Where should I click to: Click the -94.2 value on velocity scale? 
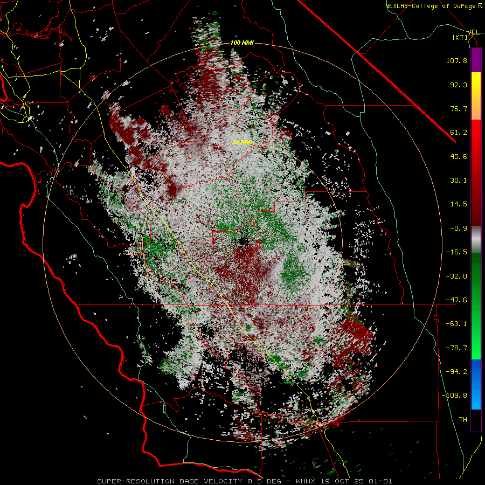coord(456,372)
